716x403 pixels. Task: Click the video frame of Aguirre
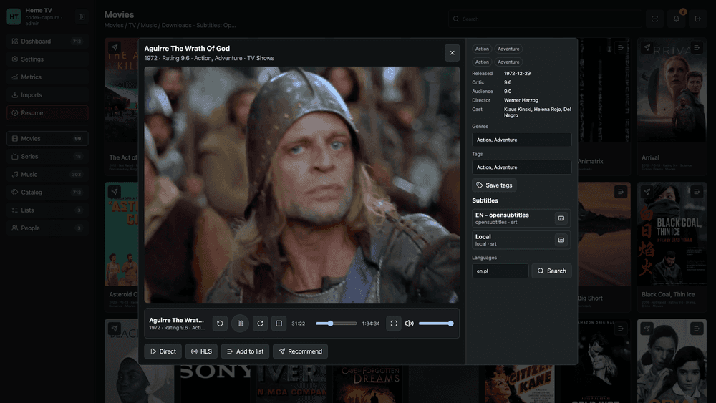302,185
